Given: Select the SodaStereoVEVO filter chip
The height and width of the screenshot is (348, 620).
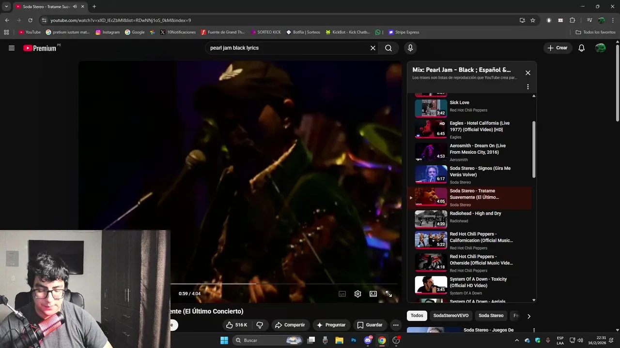Looking at the screenshot, I should point(451,316).
